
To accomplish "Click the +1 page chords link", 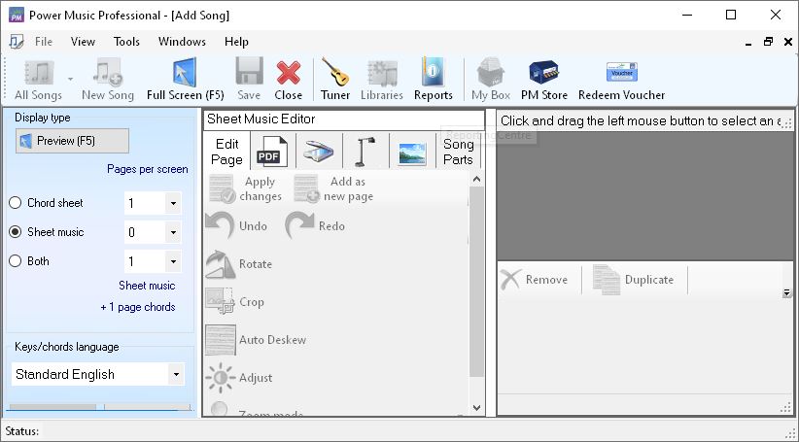I will [x=138, y=307].
